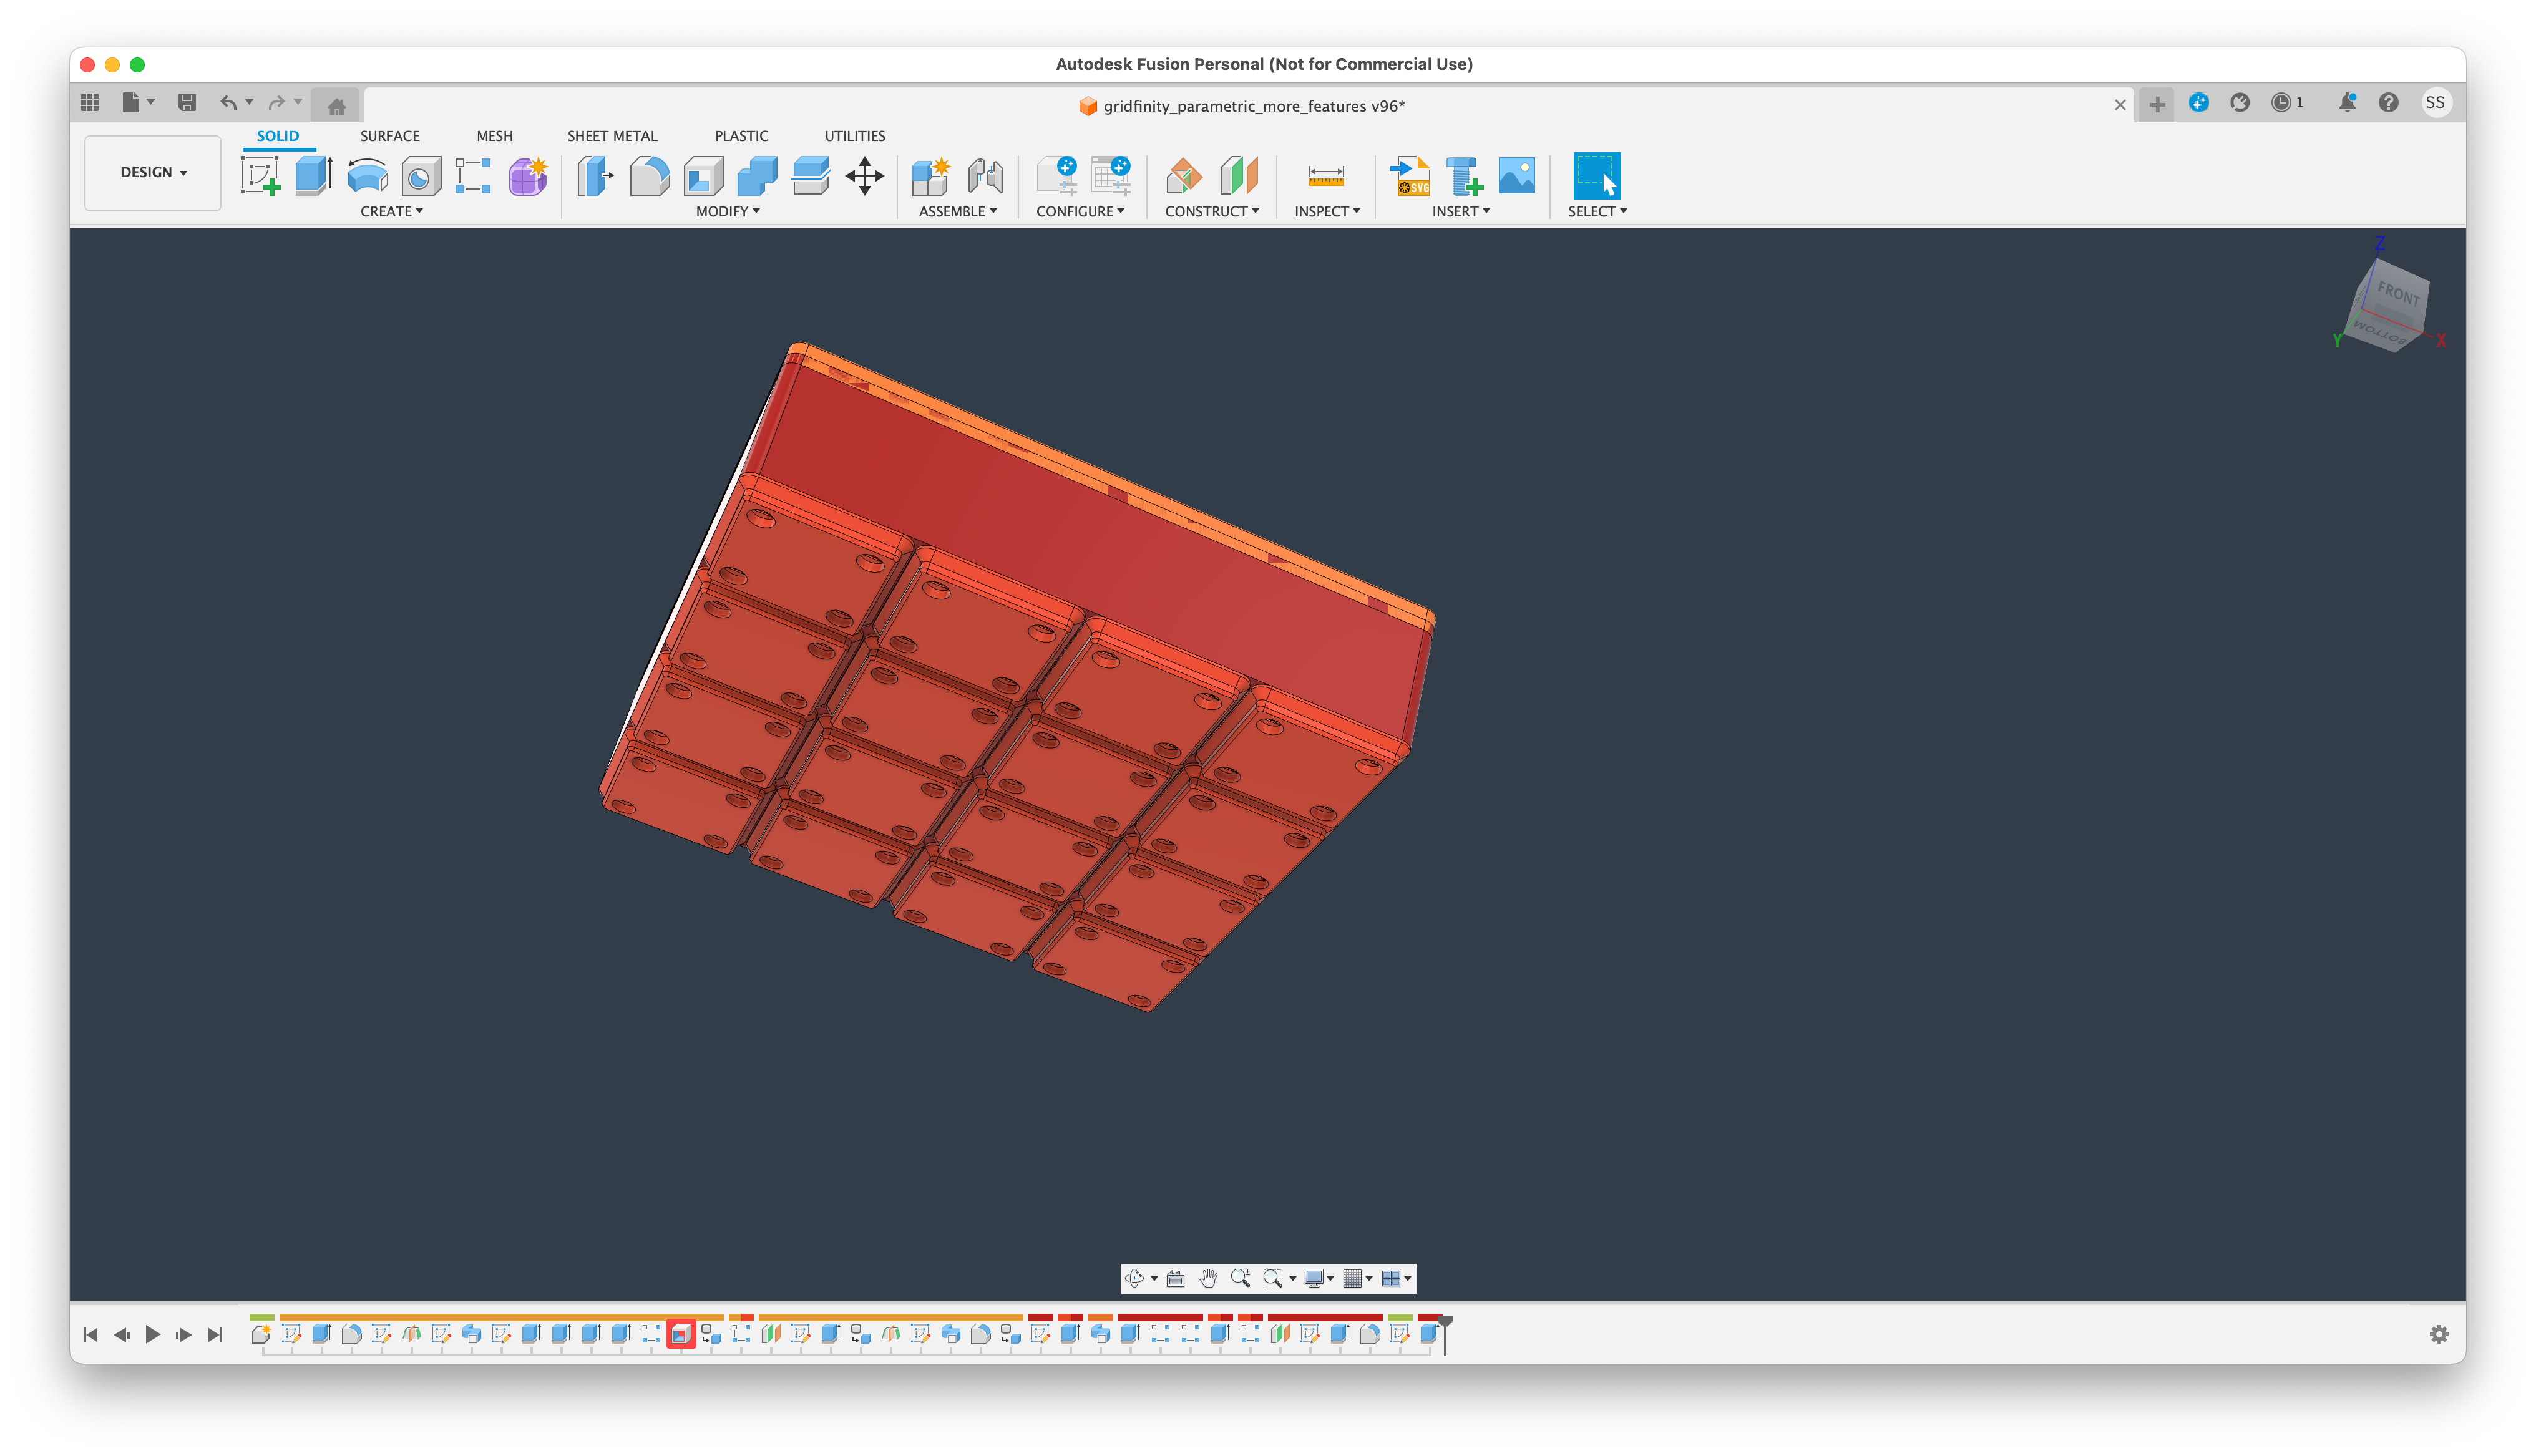Viewport: 2536px width, 1456px height.
Task: Open the DESIGN workspace dropdown
Action: point(153,173)
